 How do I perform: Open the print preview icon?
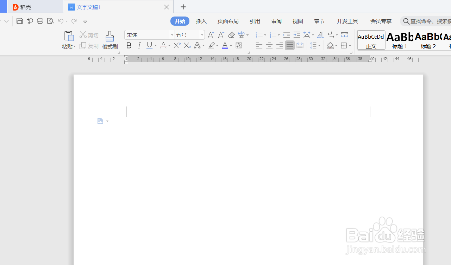coord(50,21)
